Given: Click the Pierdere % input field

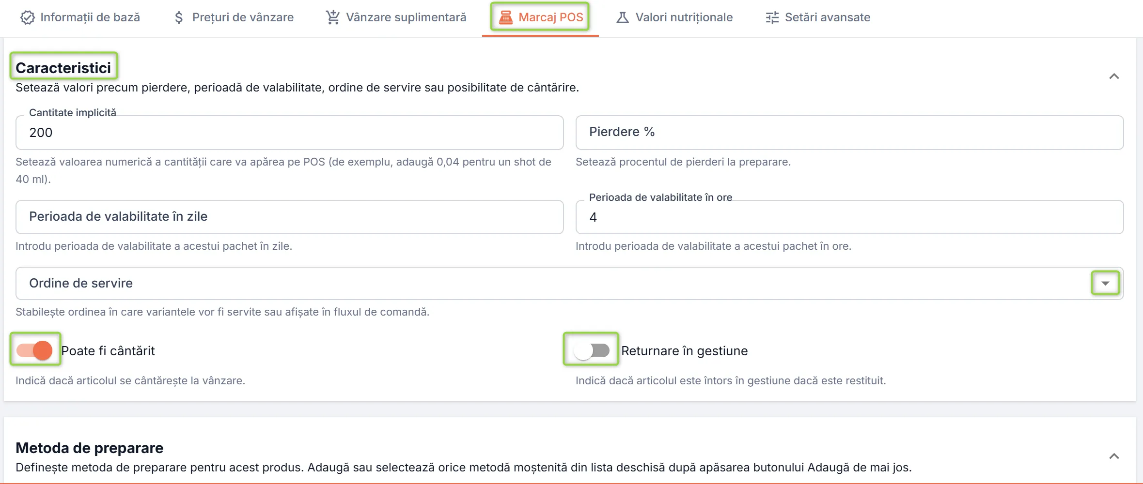Looking at the screenshot, I should click(x=849, y=133).
